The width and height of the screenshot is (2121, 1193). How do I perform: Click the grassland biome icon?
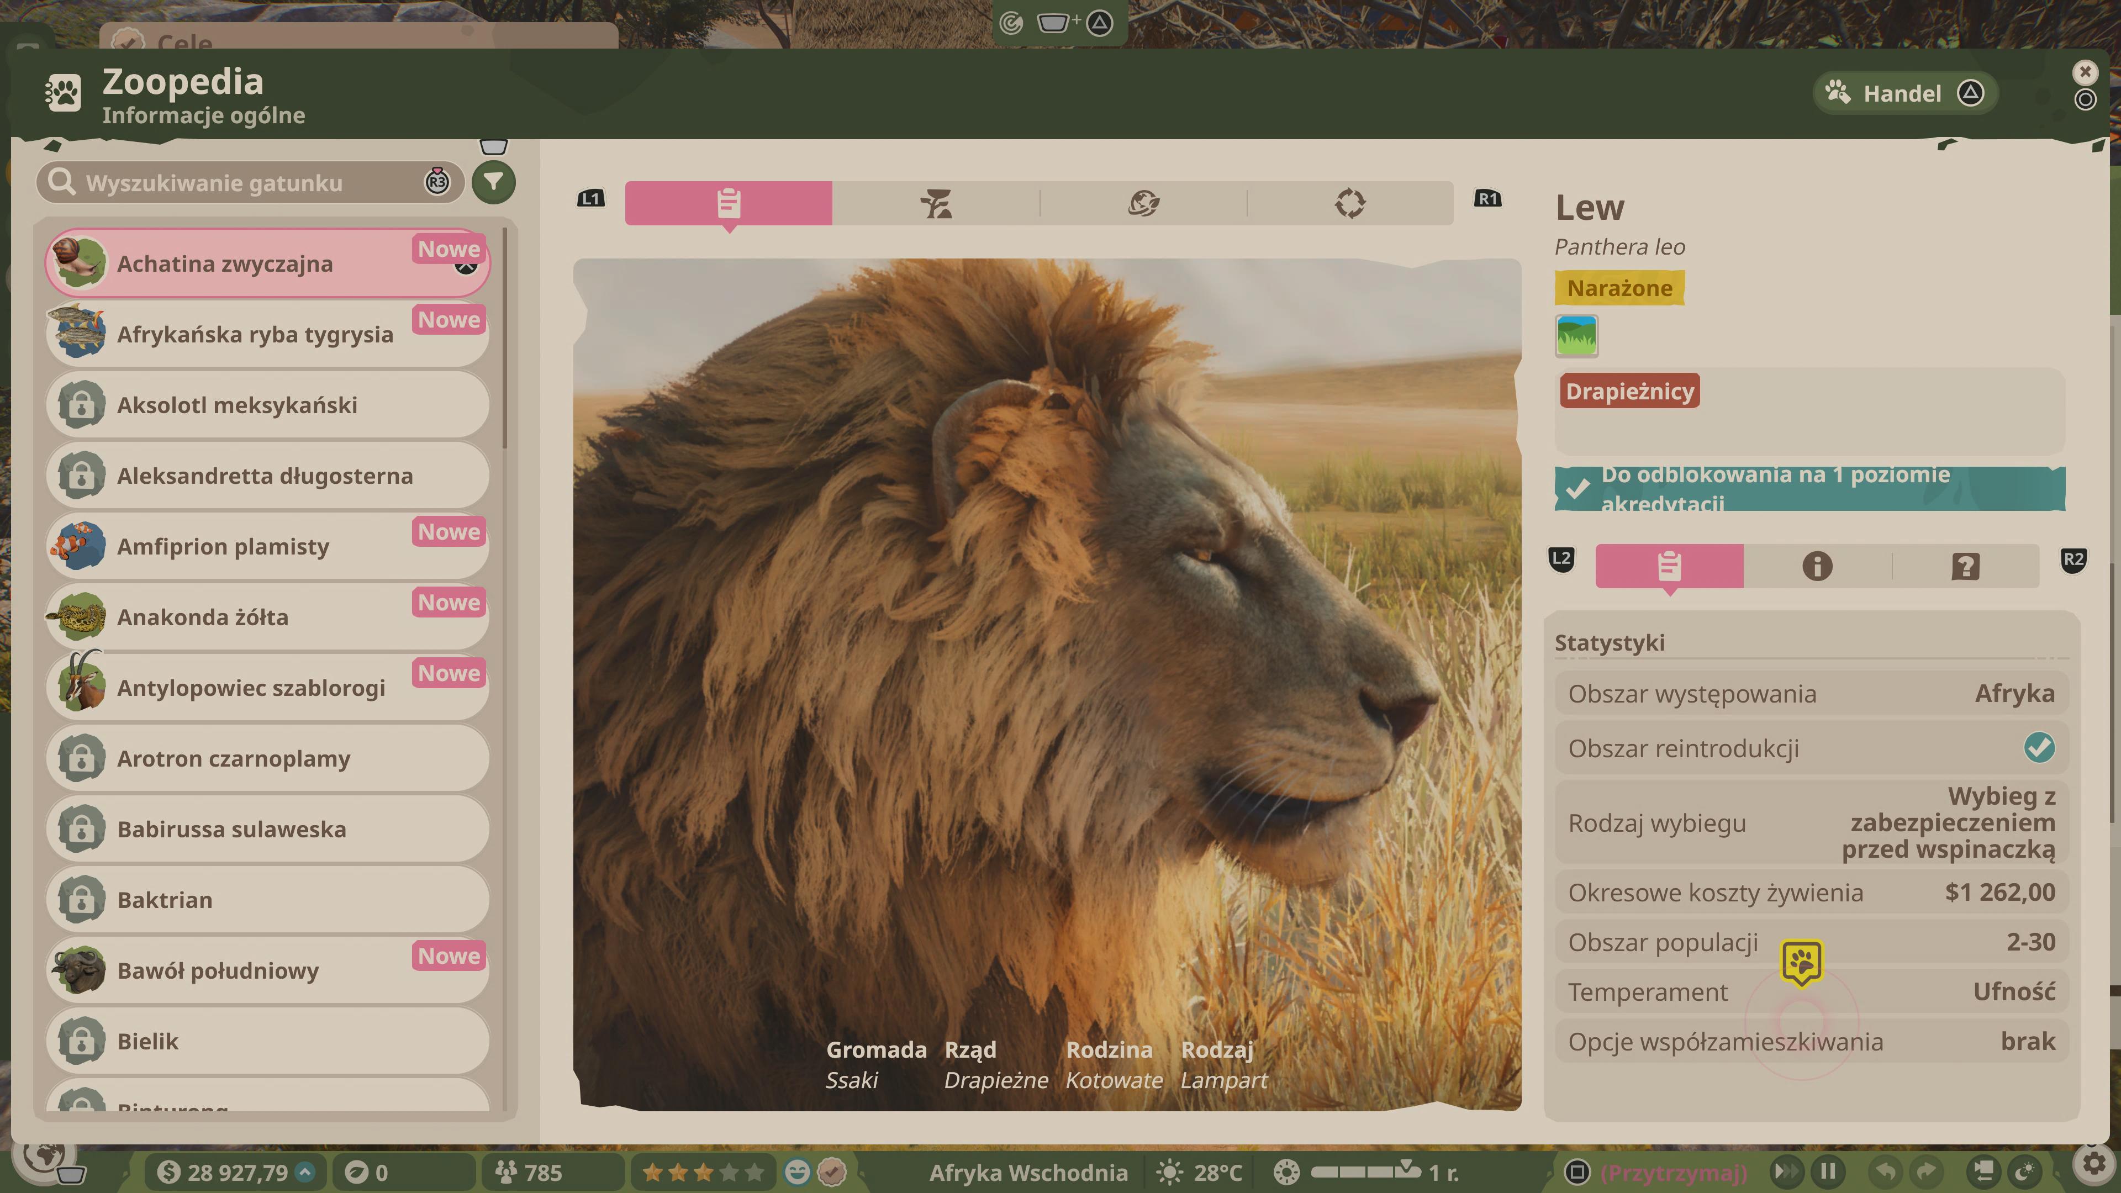point(1577,336)
